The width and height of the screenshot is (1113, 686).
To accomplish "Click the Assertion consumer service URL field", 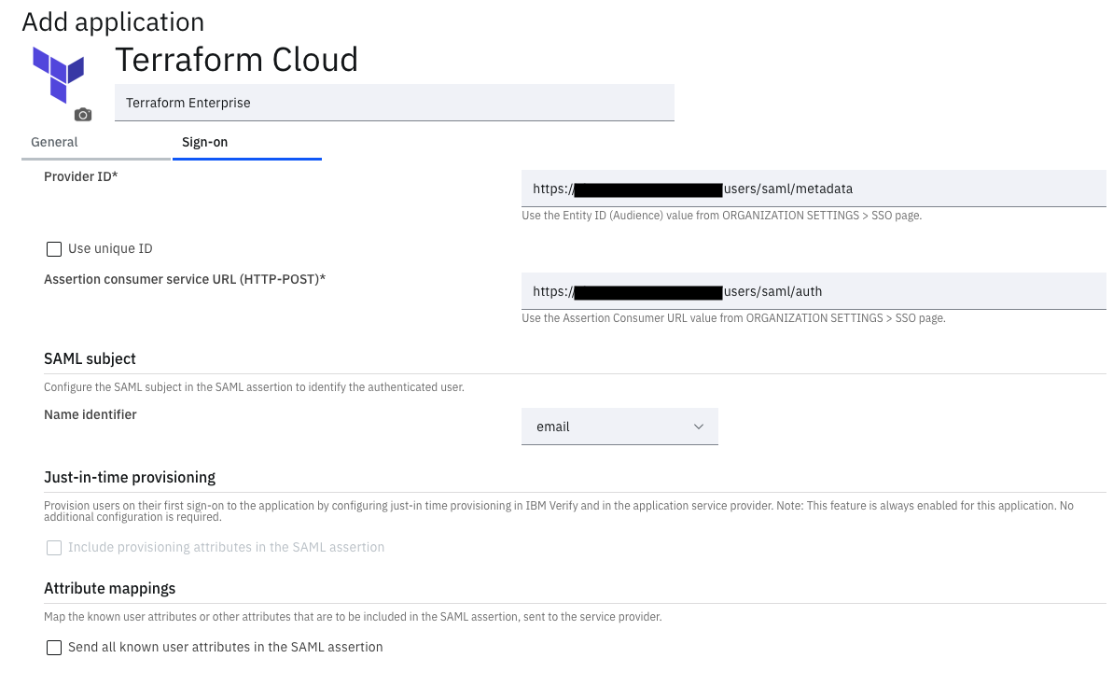I will pos(814,291).
